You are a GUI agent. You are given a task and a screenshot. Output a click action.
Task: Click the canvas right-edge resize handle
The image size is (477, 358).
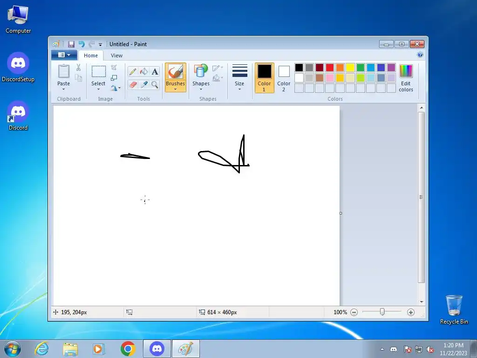coord(341,213)
